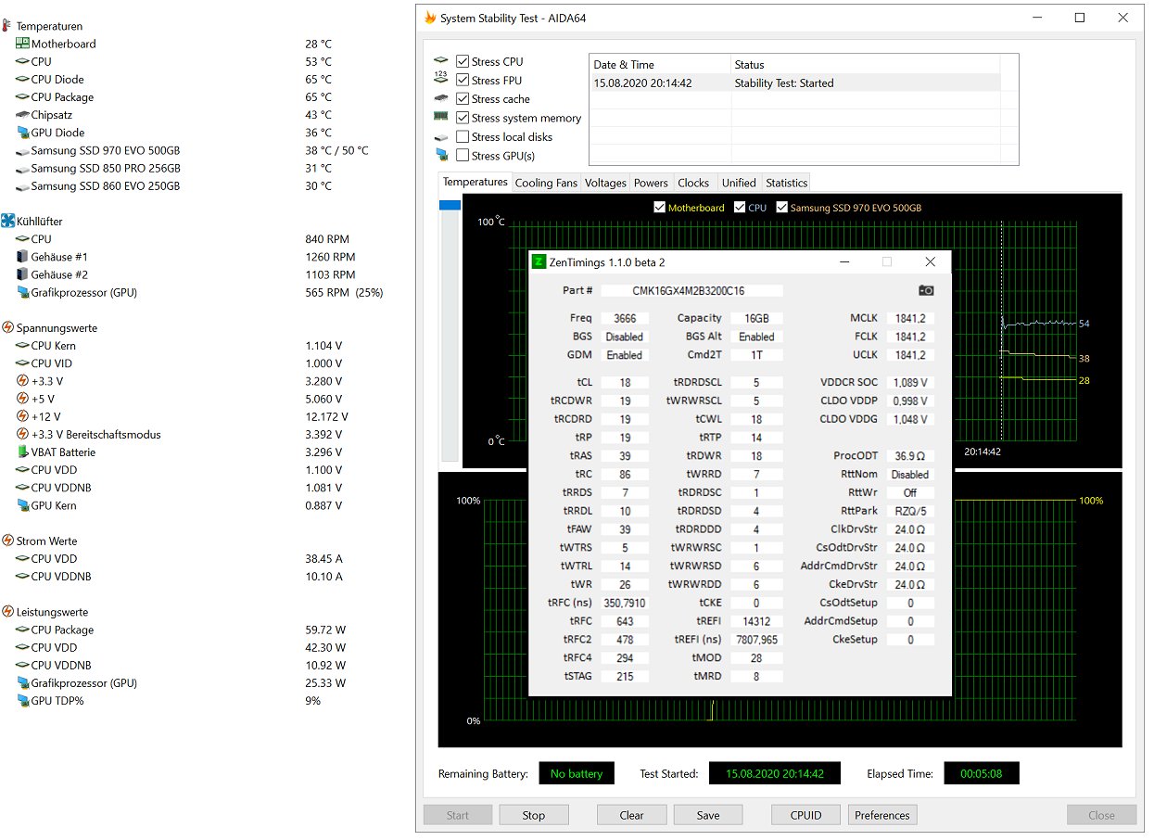
Task: Switch to the Cooling Fans tab
Action: point(546,183)
